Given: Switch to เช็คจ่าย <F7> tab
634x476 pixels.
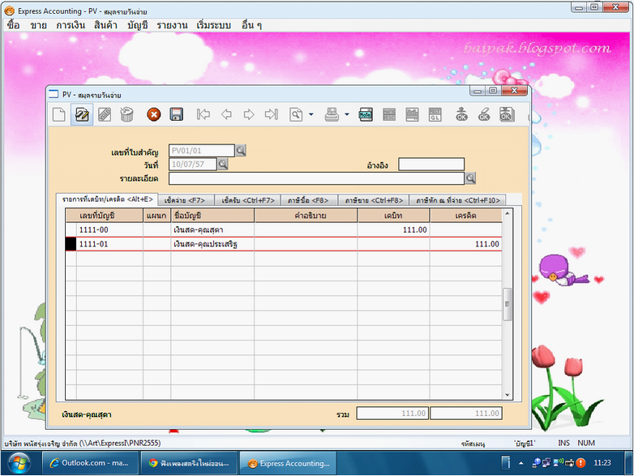Looking at the screenshot, I should [x=184, y=199].
